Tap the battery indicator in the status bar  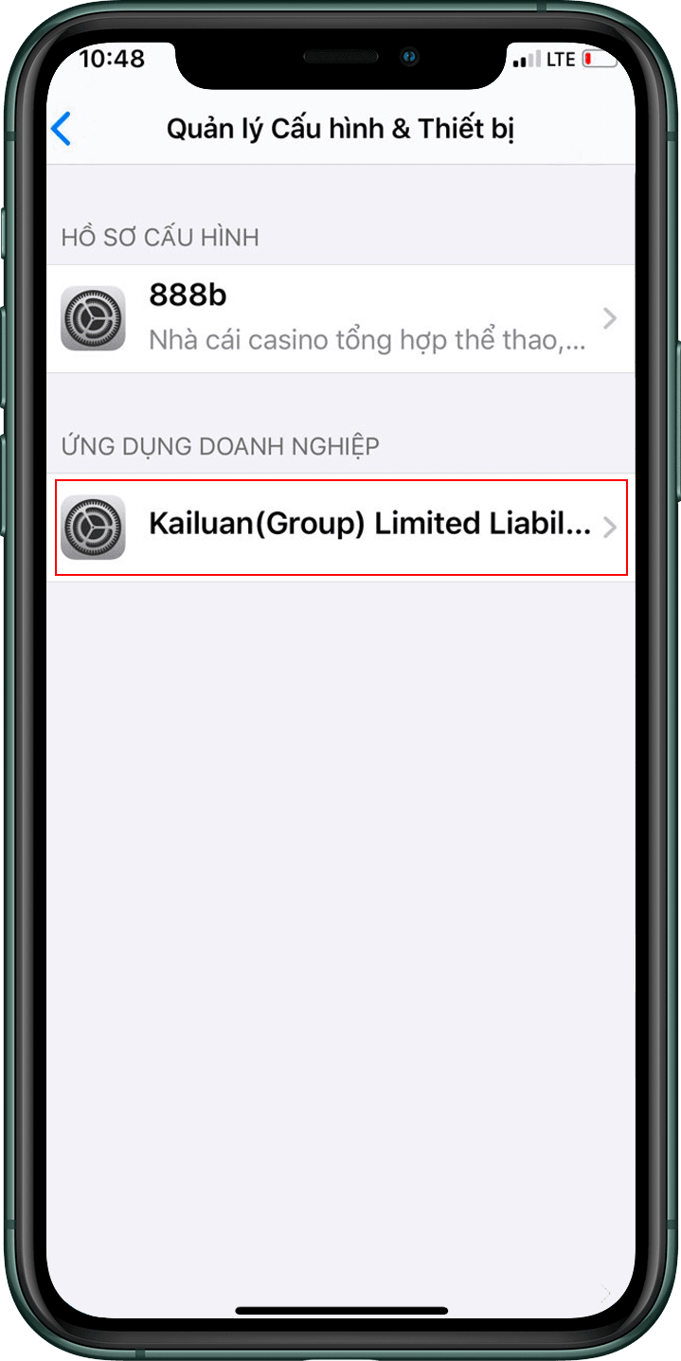(600, 60)
